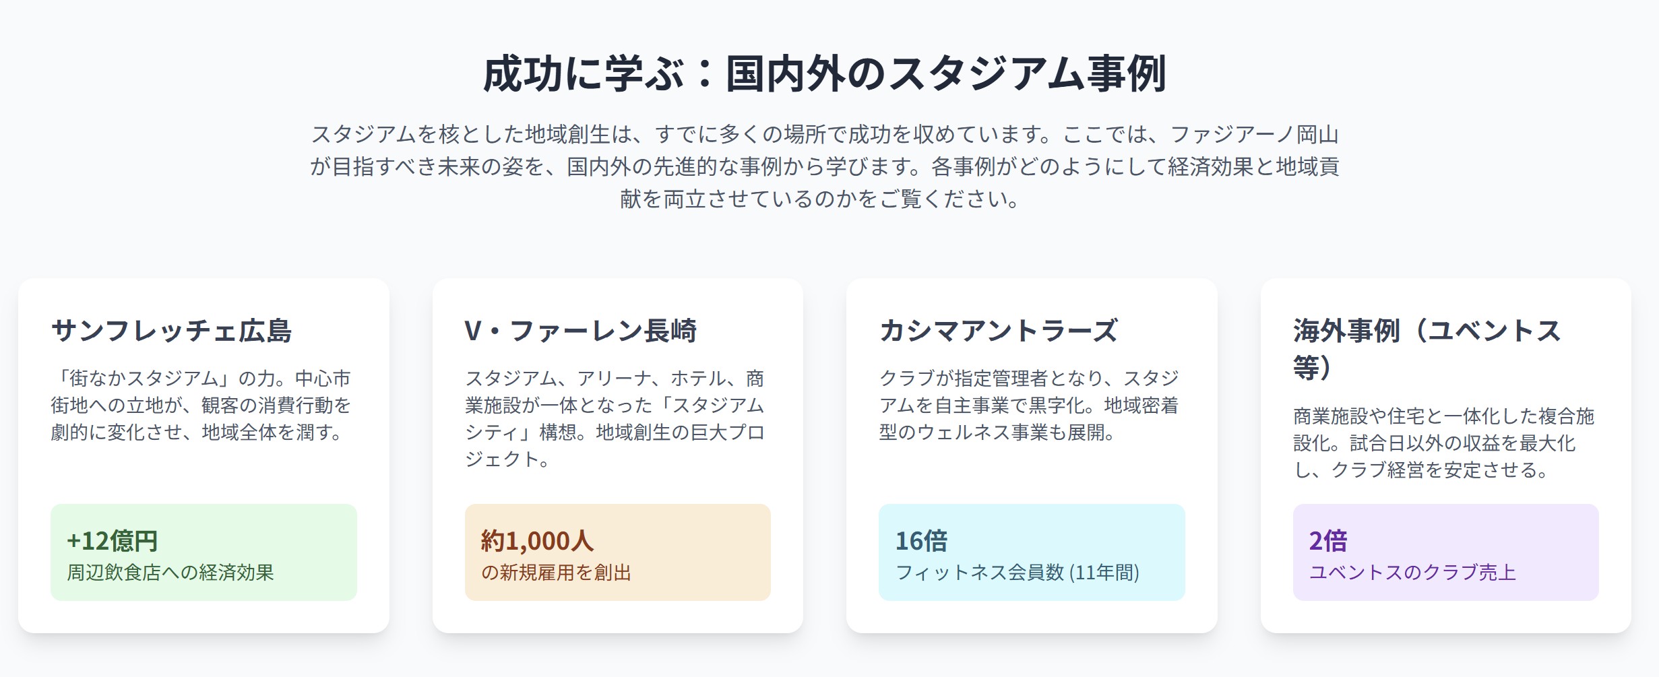This screenshot has height=677, width=1659.
Task: Click the スタジアムシティ構想 description text
Action: (615, 419)
